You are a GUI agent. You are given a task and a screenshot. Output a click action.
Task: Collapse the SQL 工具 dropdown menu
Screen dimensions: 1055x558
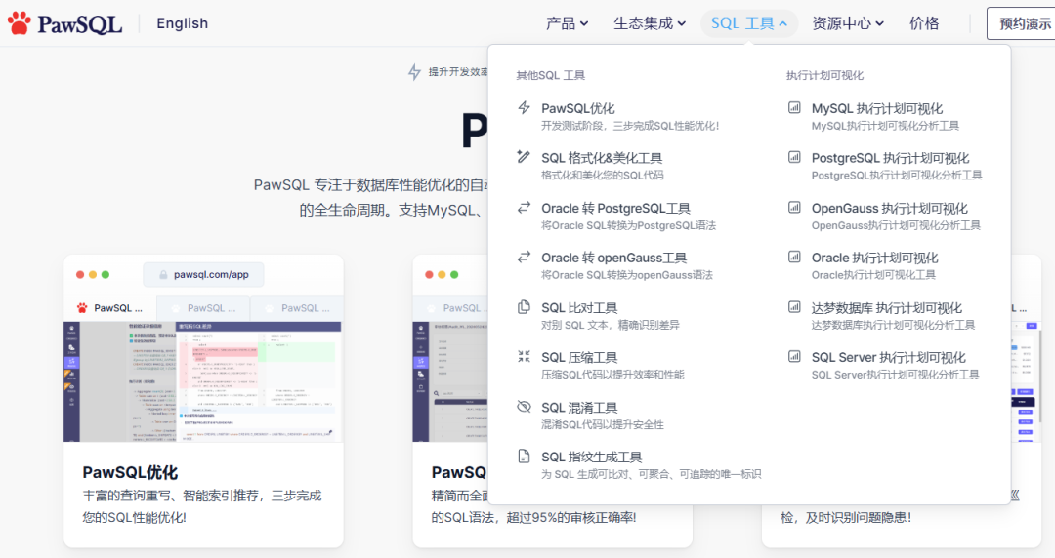(749, 23)
